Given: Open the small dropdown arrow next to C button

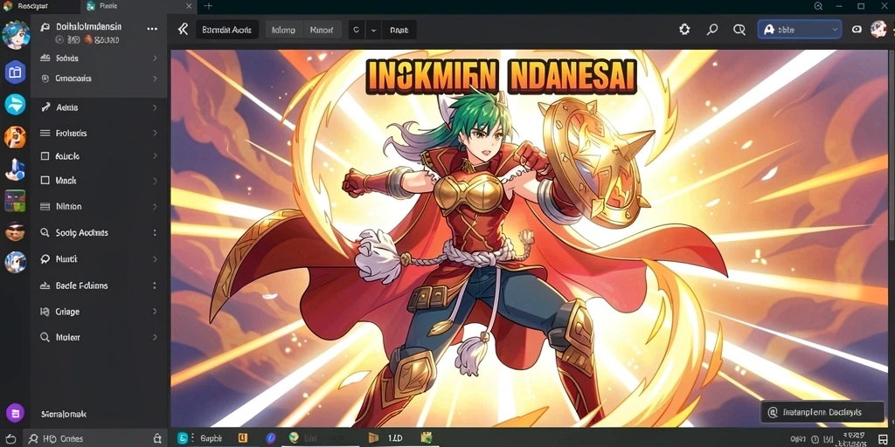Looking at the screenshot, I should (x=374, y=30).
